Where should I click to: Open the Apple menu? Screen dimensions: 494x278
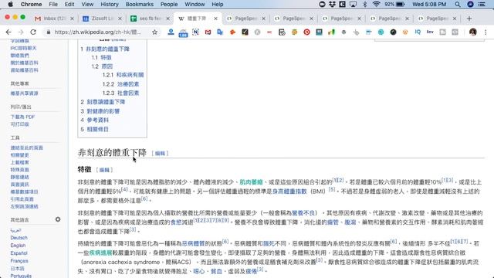pos(10,5)
